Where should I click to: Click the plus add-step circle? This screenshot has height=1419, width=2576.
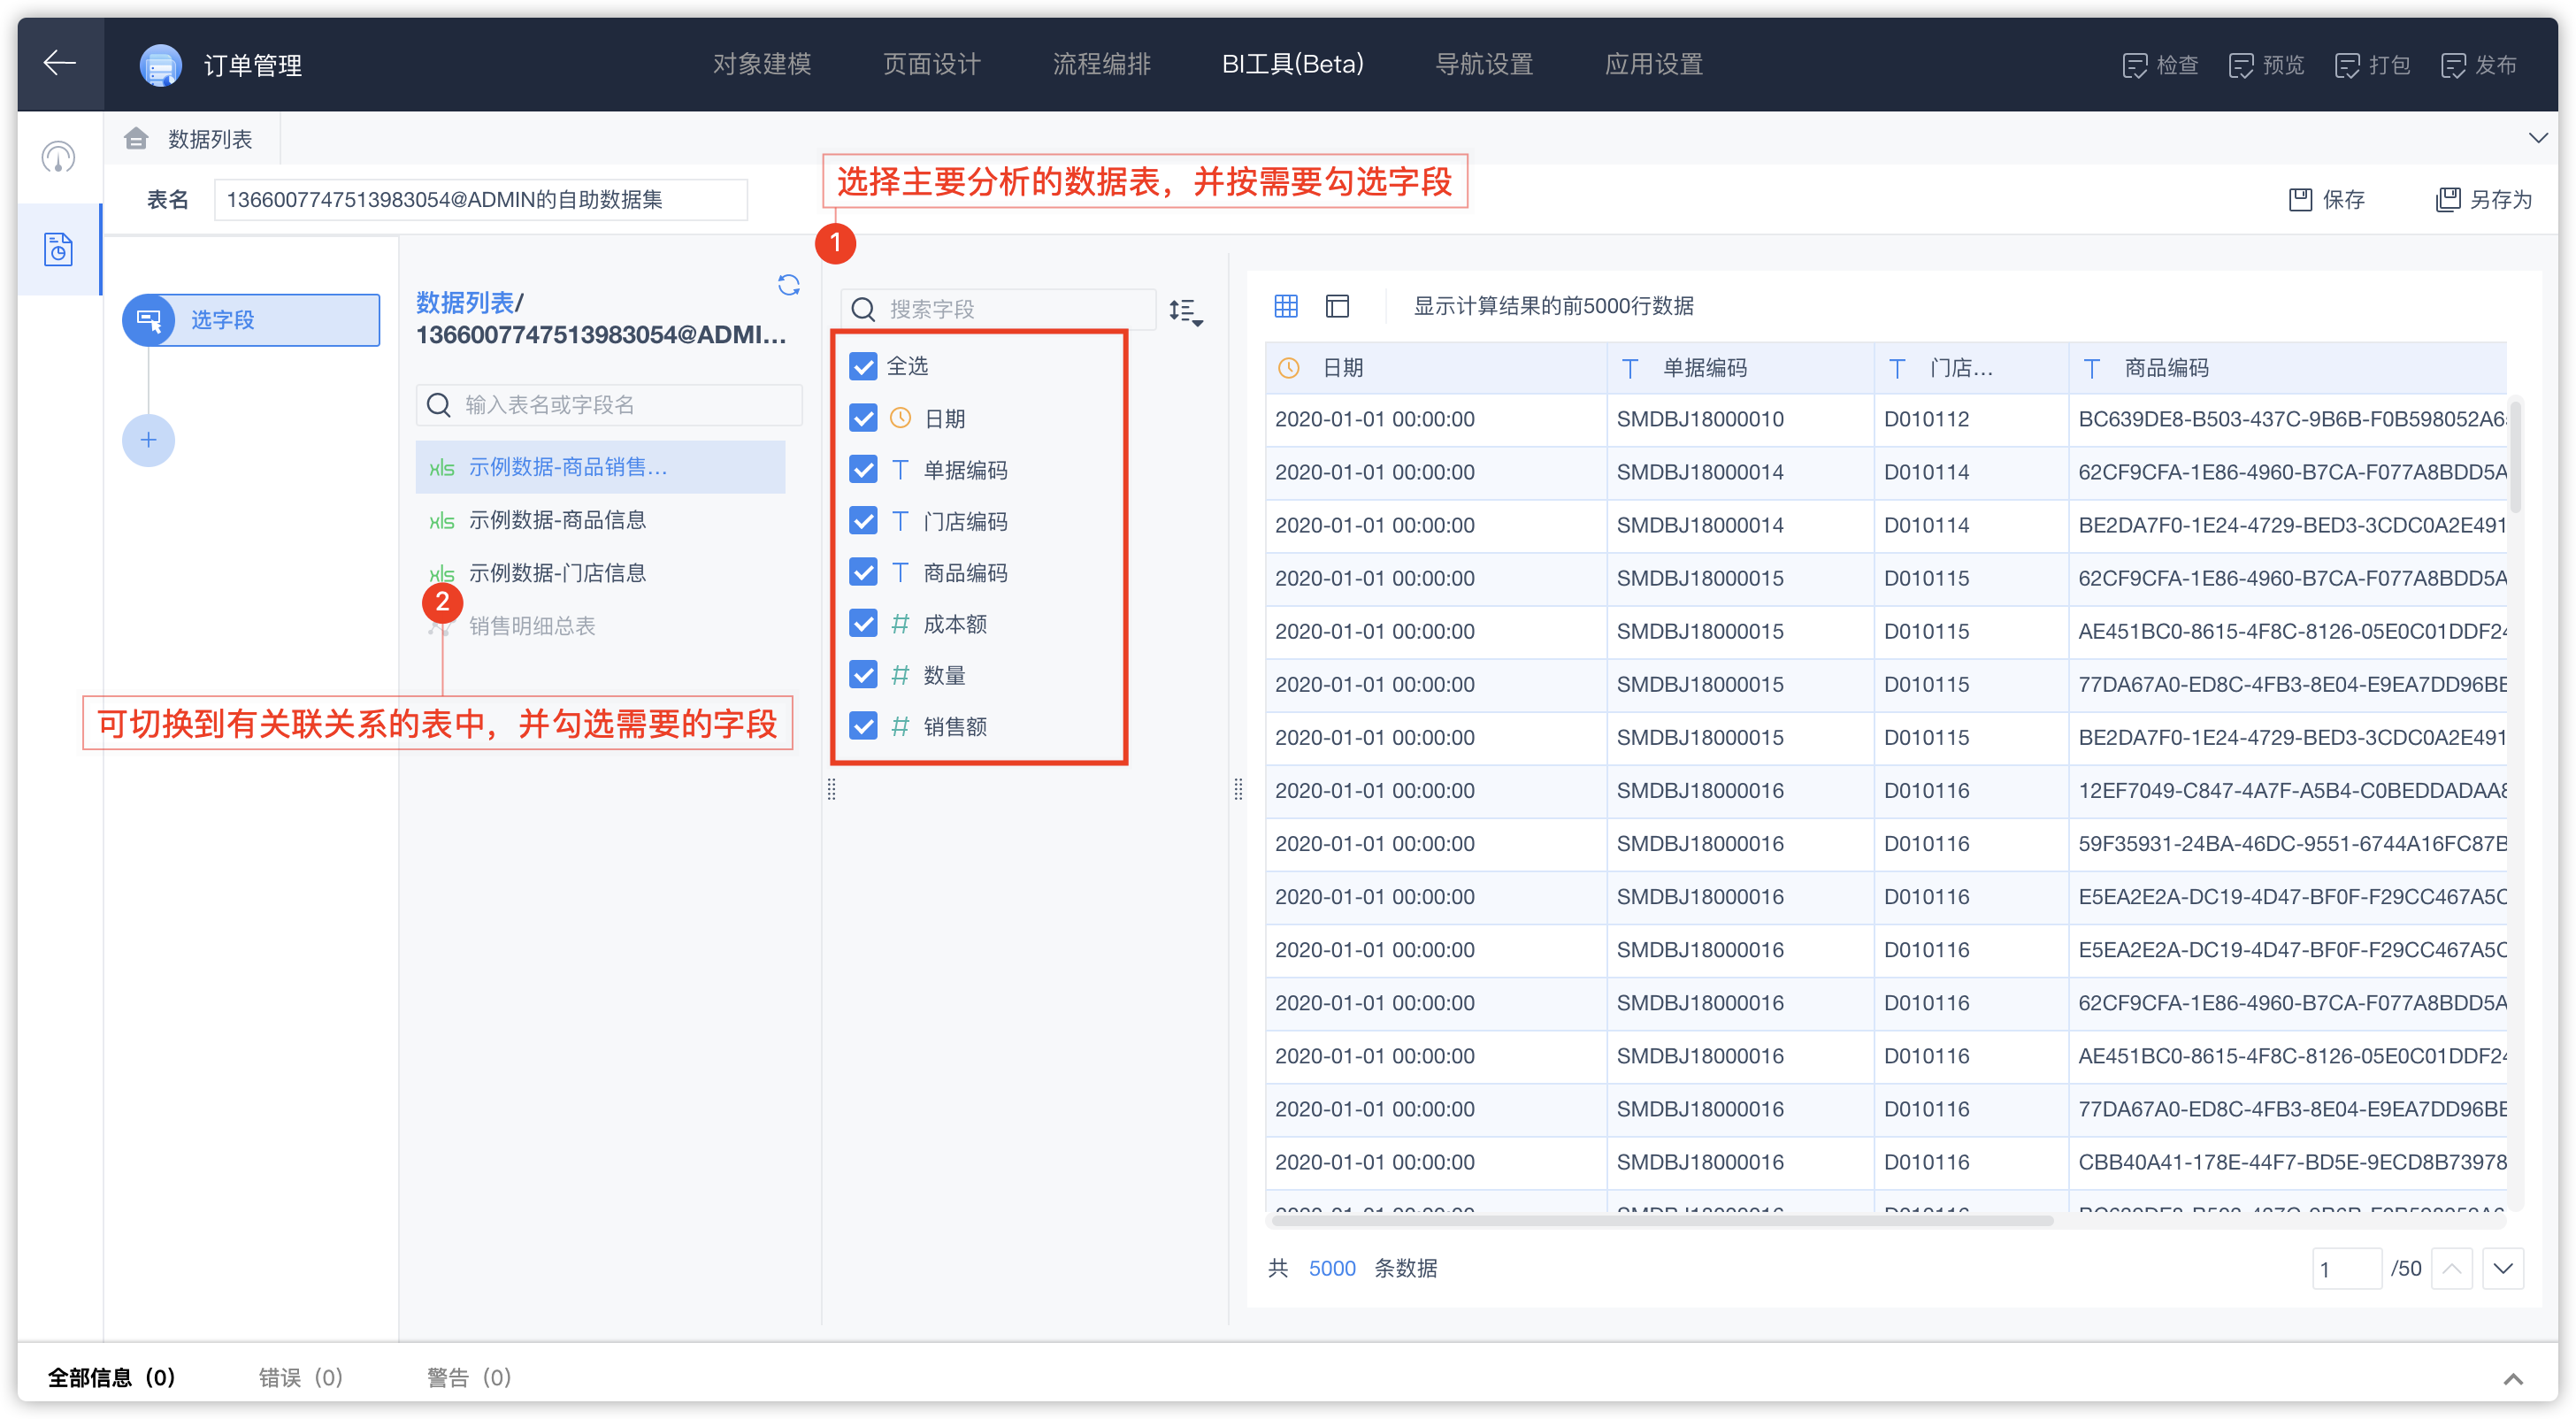click(x=148, y=440)
